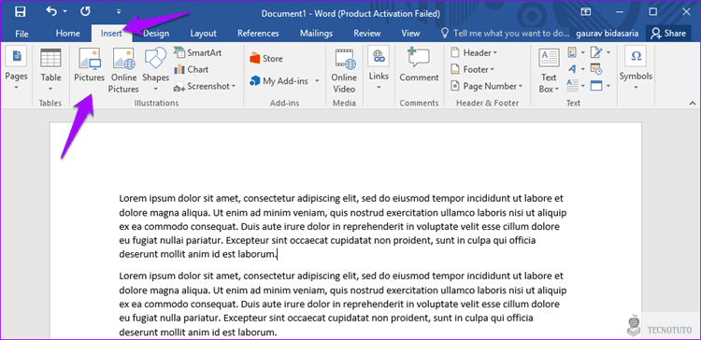This screenshot has height=340, width=701.
Task: Expand the Footer dropdown
Action: [x=492, y=70]
